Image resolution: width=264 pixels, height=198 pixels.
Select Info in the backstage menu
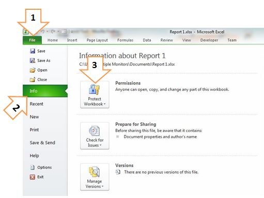(x=45, y=91)
